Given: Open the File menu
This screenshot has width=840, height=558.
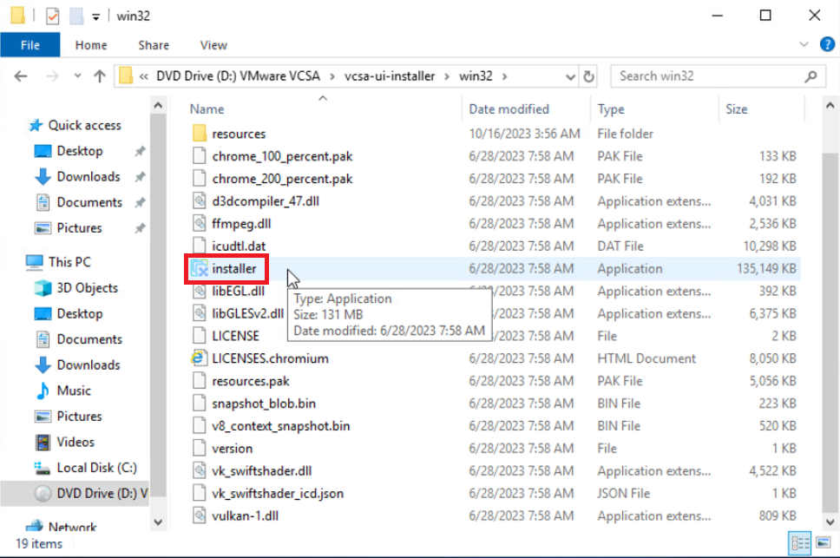Looking at the screenshot, I should [x=30, y=45].
